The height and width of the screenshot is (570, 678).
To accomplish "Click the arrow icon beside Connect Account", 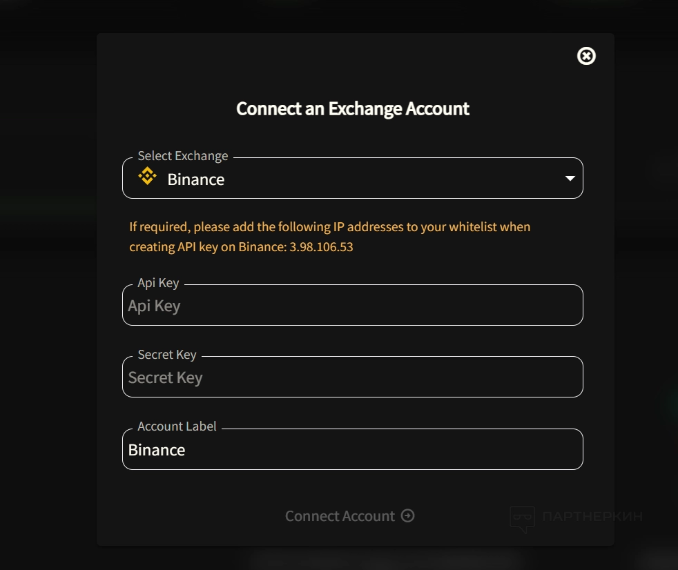I will (x=408, y=515).
